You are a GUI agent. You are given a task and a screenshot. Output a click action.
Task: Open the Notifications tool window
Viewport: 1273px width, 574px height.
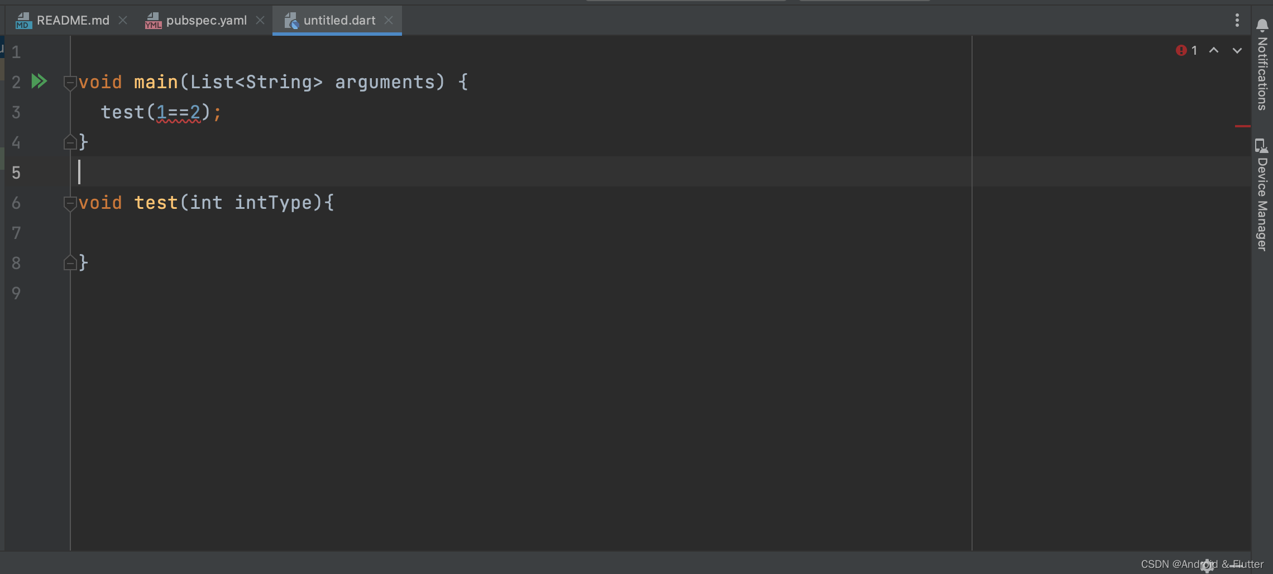coord(1262,65)
